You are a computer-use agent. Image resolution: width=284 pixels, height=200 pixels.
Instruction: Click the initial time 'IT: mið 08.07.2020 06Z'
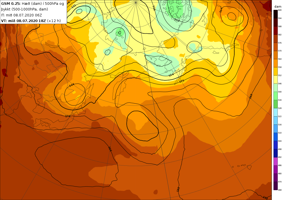pos(22,15)
